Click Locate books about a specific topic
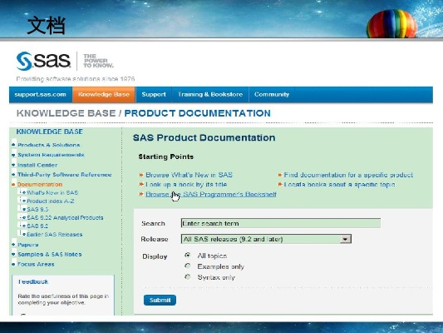Screen dimensions: 443x333 tap(339, 185)
